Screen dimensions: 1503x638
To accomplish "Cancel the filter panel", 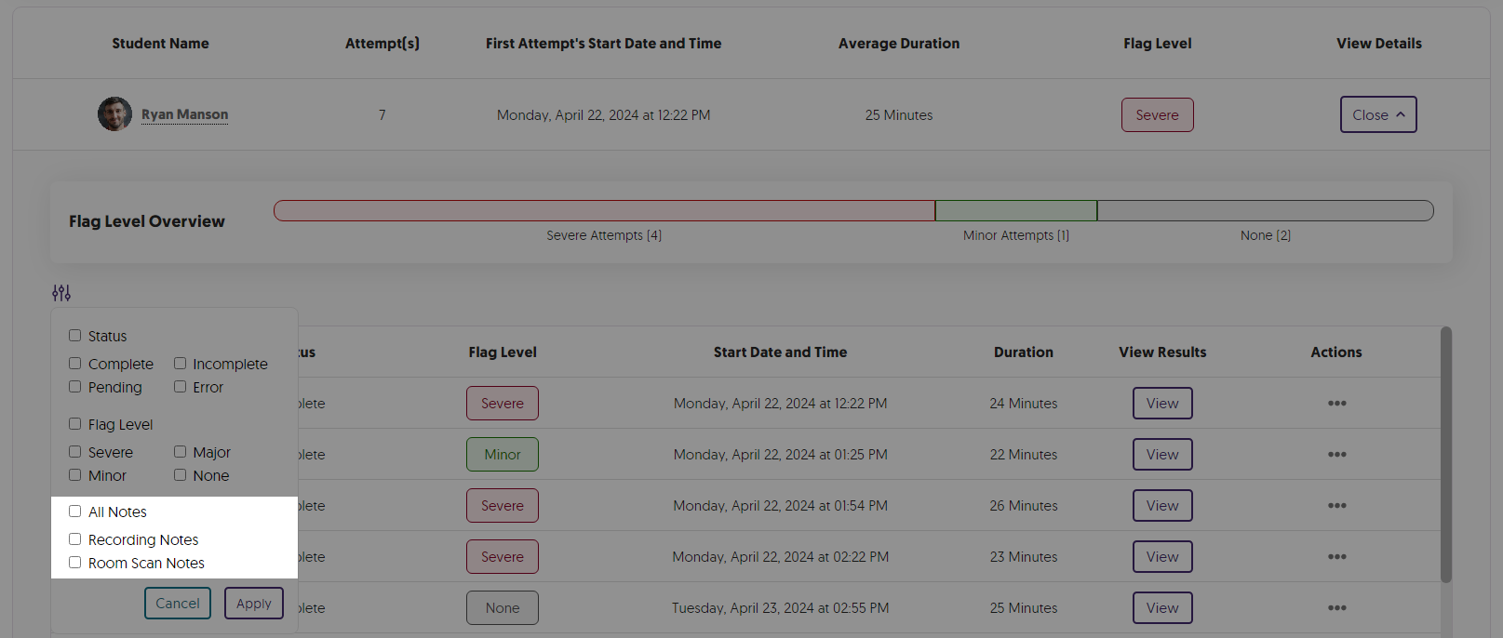I will (178, 603).
